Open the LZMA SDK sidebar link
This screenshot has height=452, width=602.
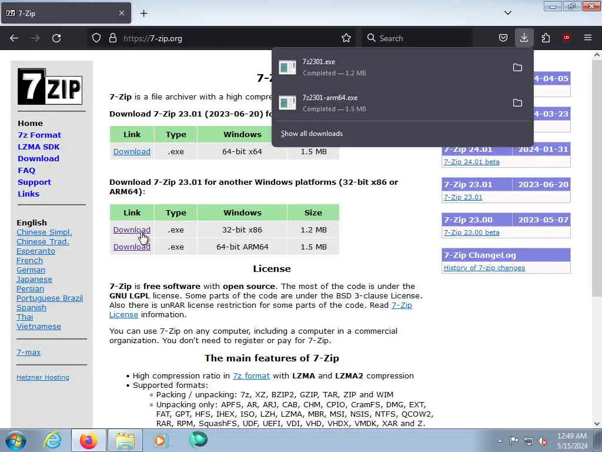coord(39,147)
